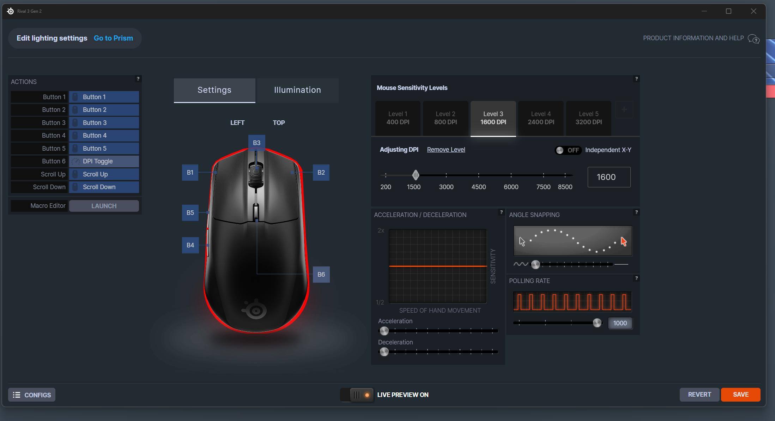
Task: Open the Button 6 DPI Toggle action dropdown
Action: pyautogui.click(x=104, y=161)
